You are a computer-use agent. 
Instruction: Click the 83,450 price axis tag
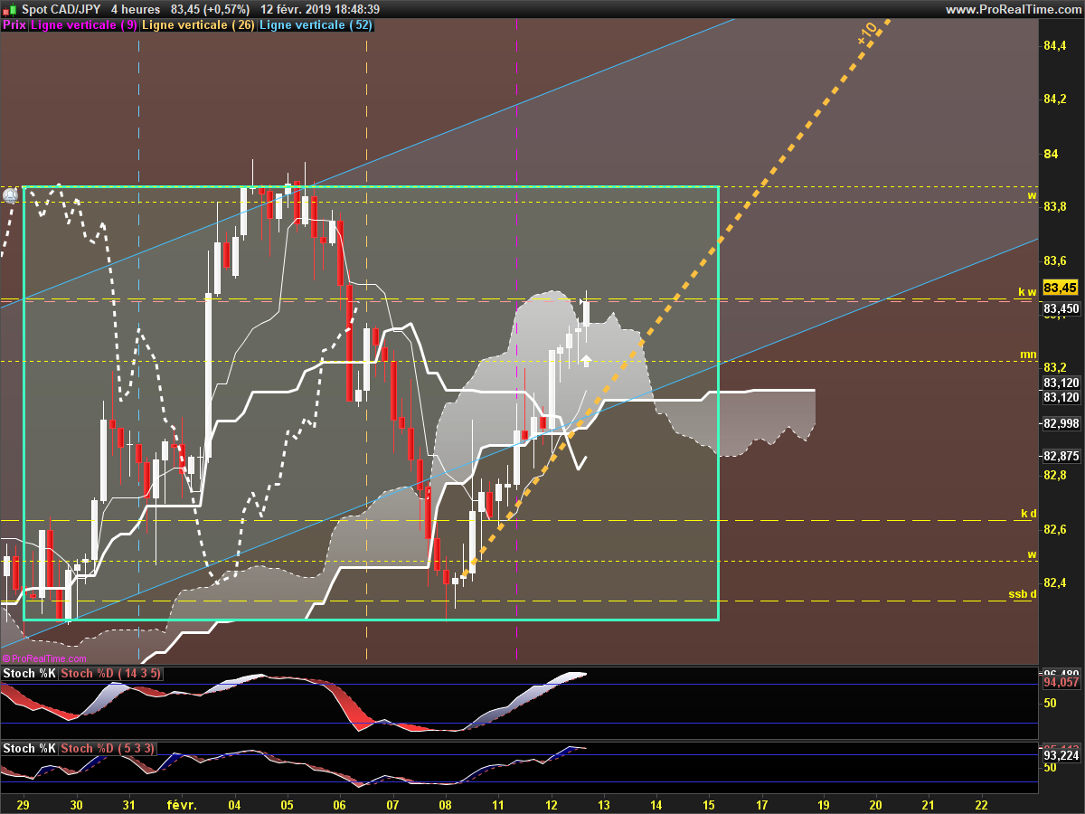pos(1061,309)
